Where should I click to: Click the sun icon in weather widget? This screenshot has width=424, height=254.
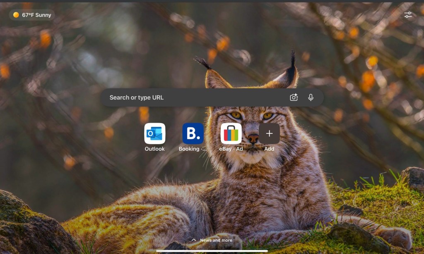pos(16,15)
